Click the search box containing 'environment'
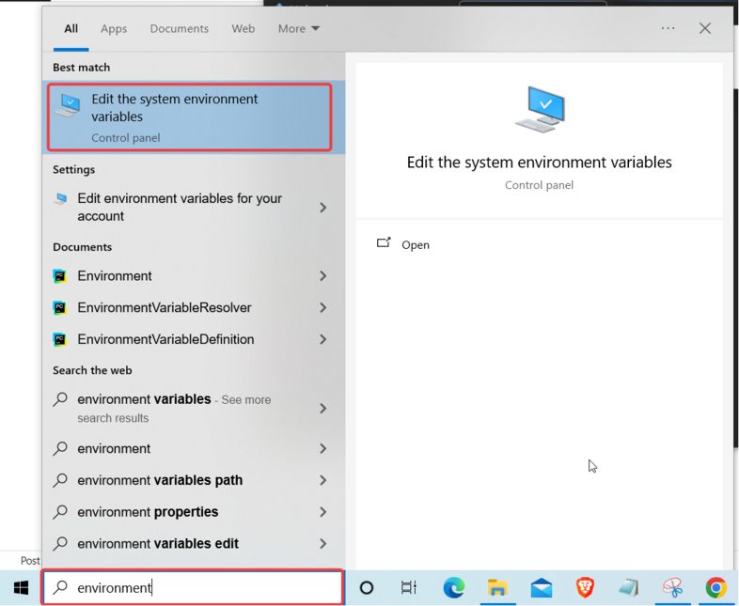Screen dimensions: 739x606 tap(193, 587)
